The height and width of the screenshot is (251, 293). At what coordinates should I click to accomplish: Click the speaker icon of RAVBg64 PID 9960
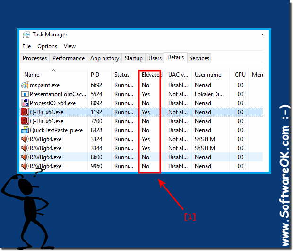(25, 166)
